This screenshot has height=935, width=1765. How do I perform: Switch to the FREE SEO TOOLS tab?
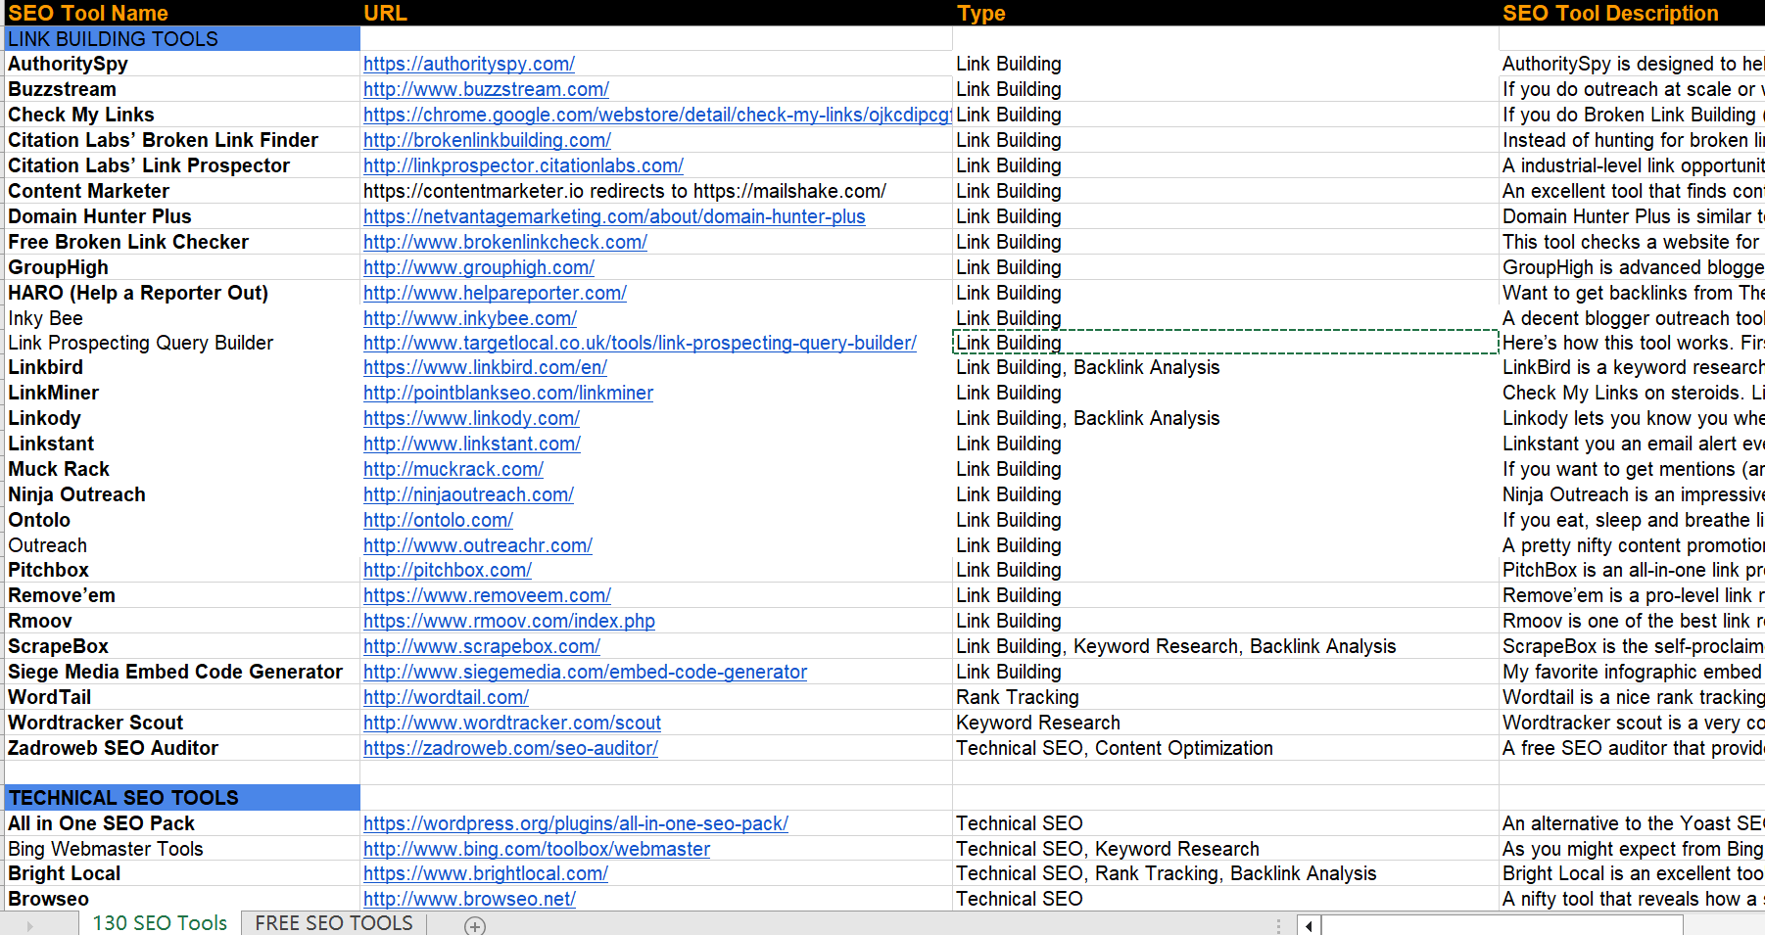334,923
